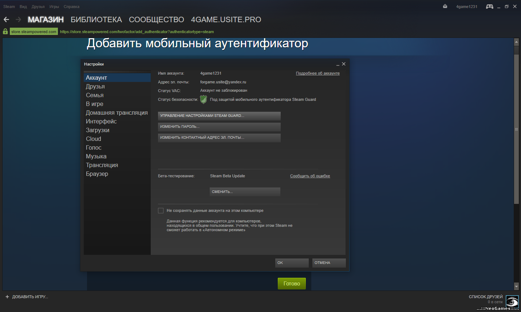Select the Интерфейс settings category

pyautogui.click(x=117, y=121)
